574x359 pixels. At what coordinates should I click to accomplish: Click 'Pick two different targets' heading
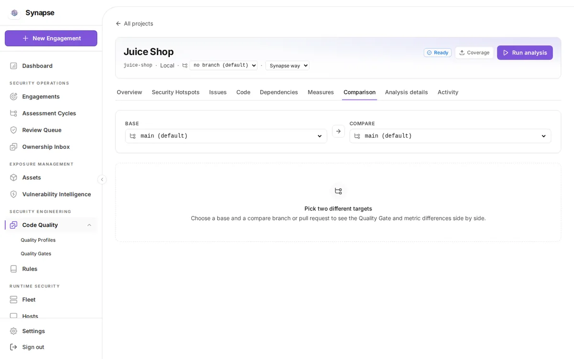[x=338, y=209]
